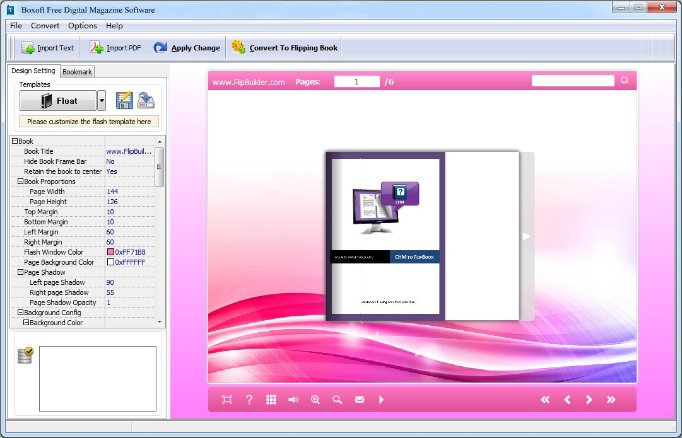Open the help question mark in flipbook toolbar
The width and height of the screenshot is (682, 438).
249,400
